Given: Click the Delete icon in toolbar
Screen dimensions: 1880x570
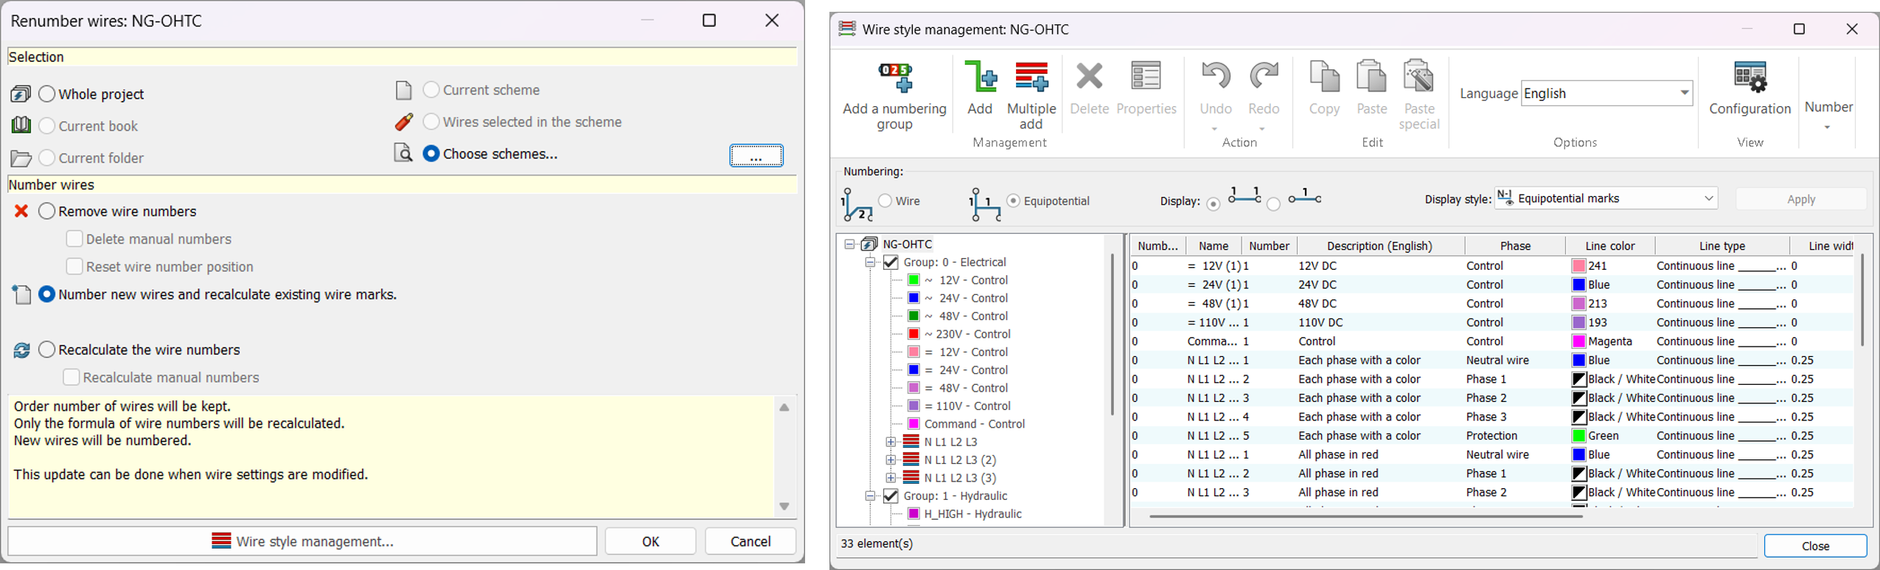Looking at the screenshot, I should click(x=1089, y=77).
